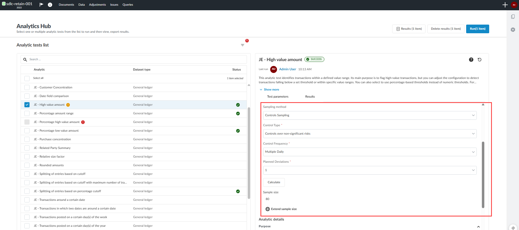Select JE - Splitting of entries based on cutoff

[134, 174]
